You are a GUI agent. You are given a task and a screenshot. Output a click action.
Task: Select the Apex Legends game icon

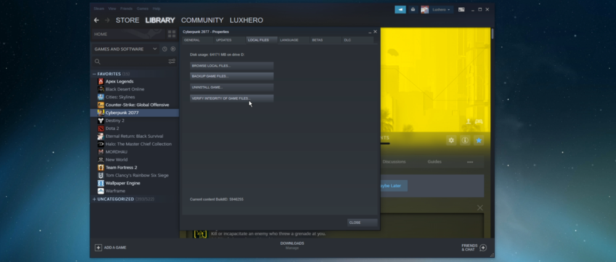pos(101,82)
